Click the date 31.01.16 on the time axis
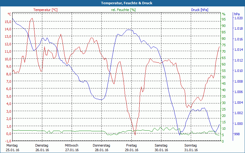This screenshot has height=153, width=245. (x=191, y=150)
